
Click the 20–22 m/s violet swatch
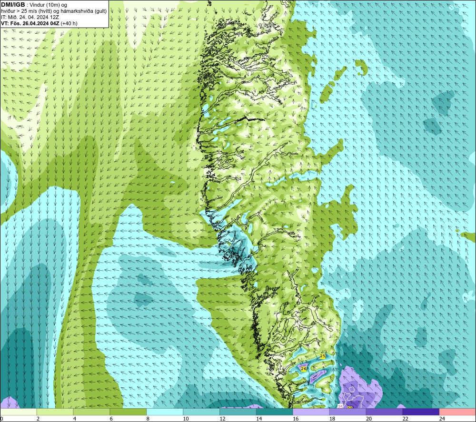384,412
